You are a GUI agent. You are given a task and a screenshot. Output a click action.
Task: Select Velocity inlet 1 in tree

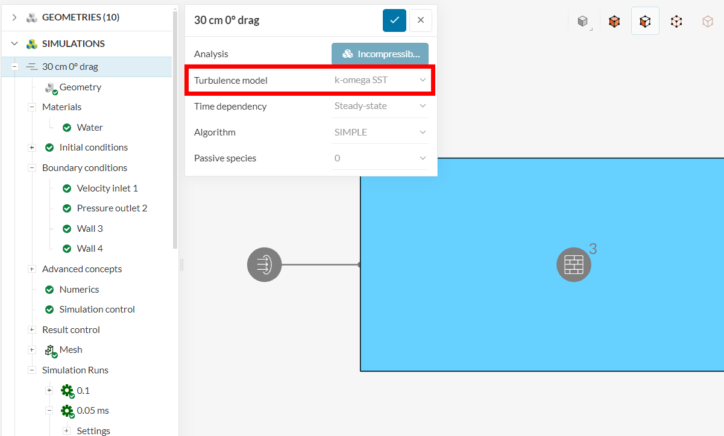point(107,188)
